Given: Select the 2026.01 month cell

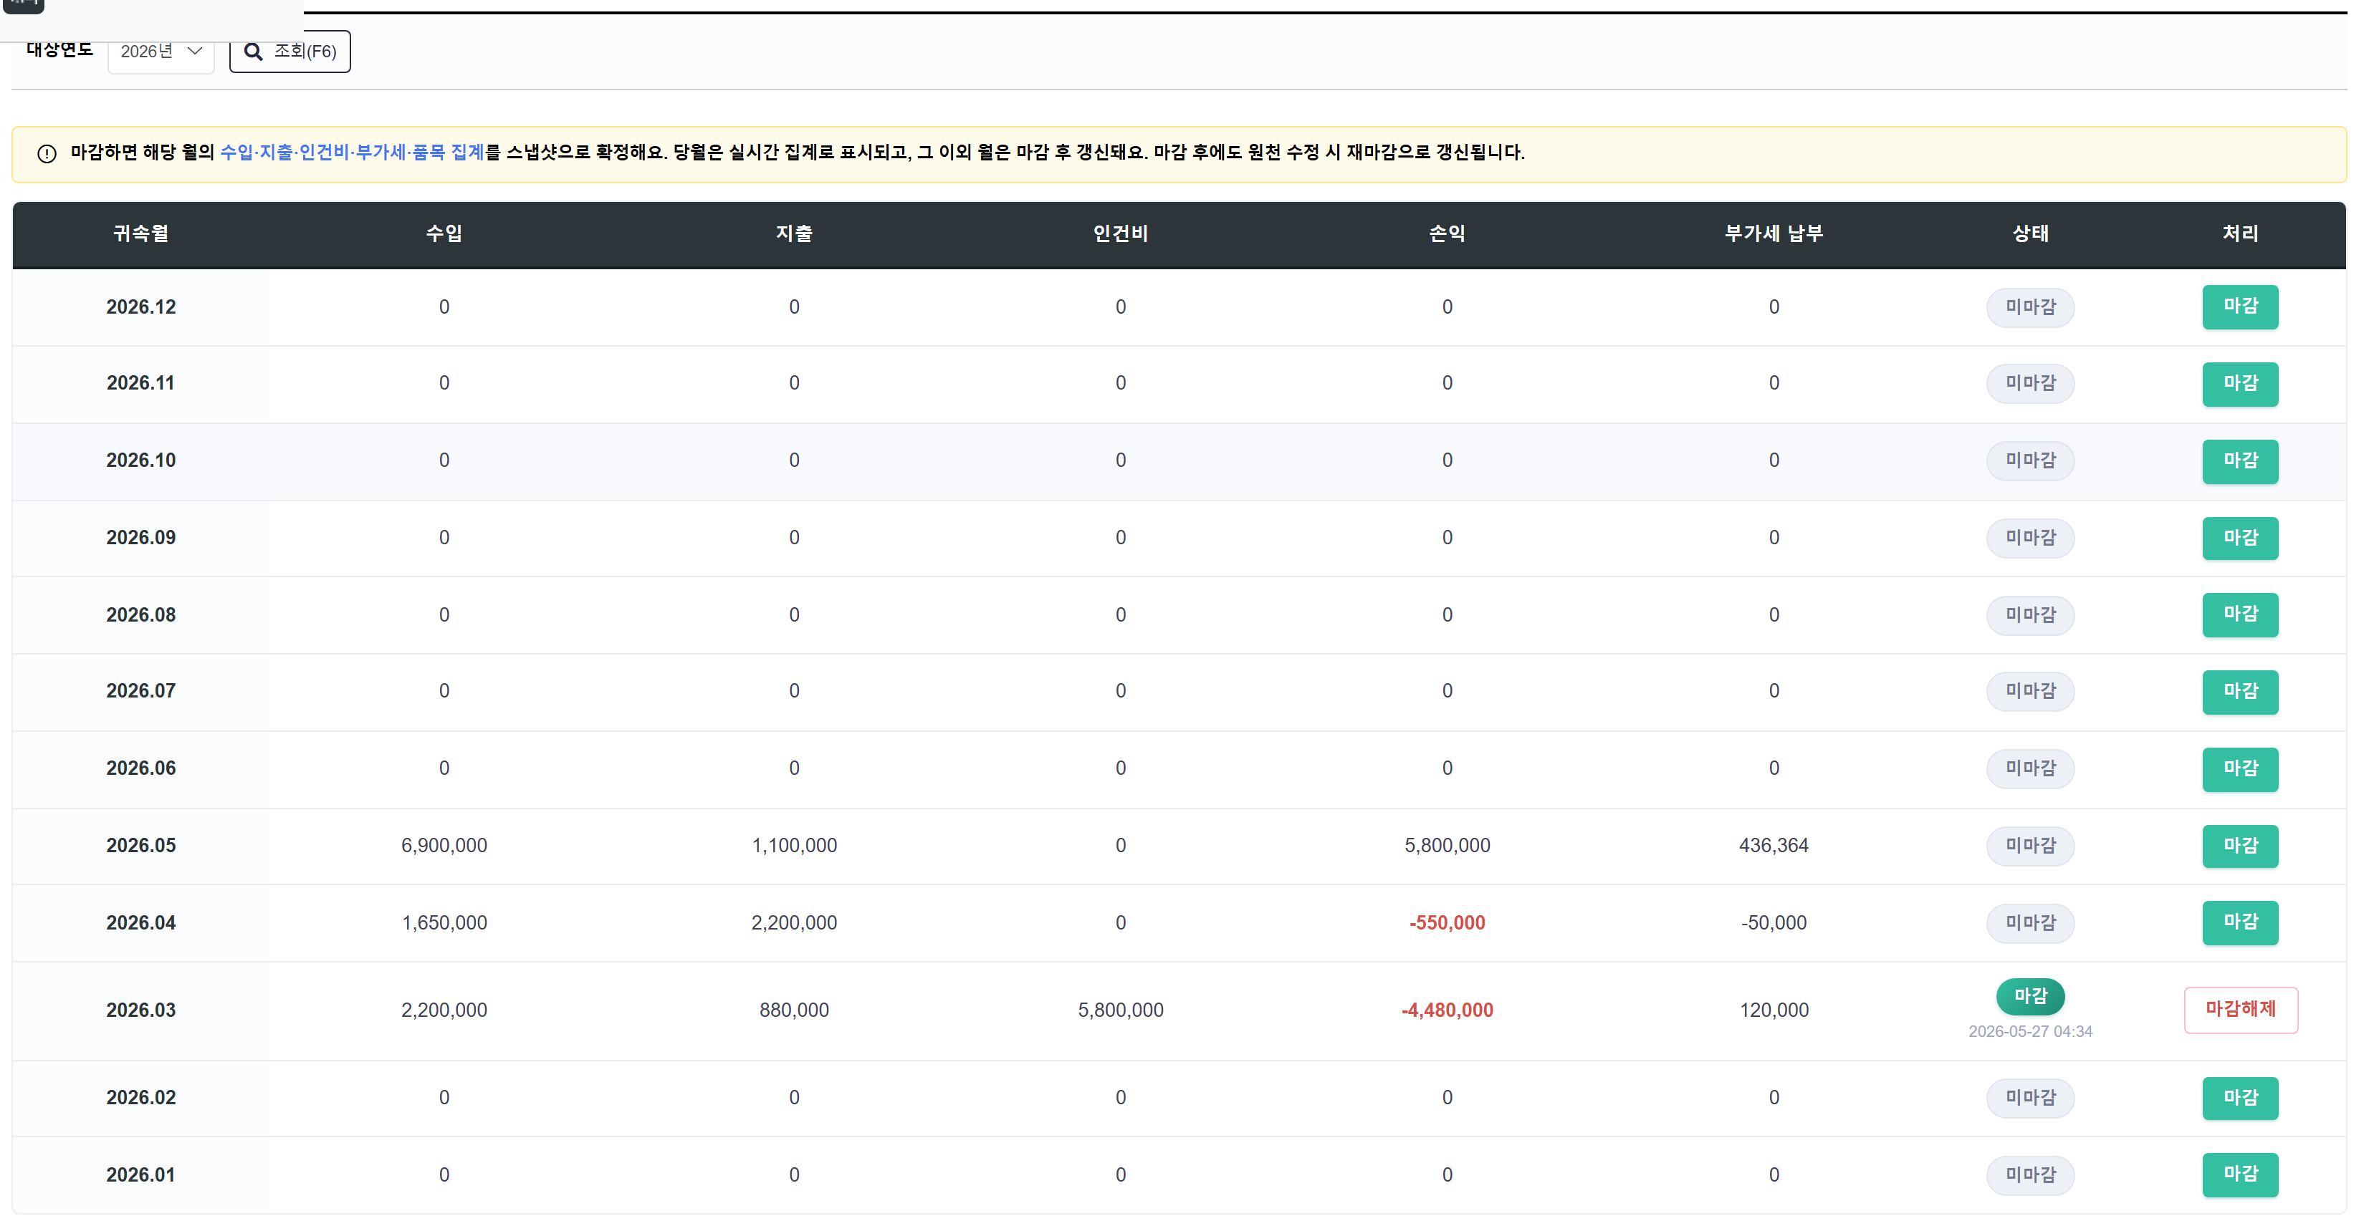Looking at the screenshot, I should coord(140,1176).
